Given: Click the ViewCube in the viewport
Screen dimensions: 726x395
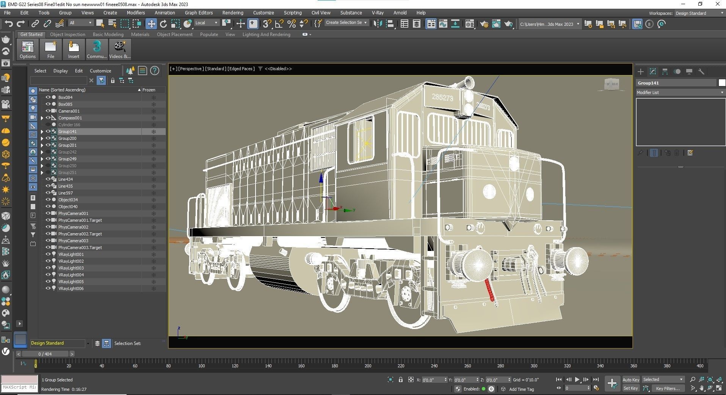Looking at the screenshot, I should tap(612, 84).
